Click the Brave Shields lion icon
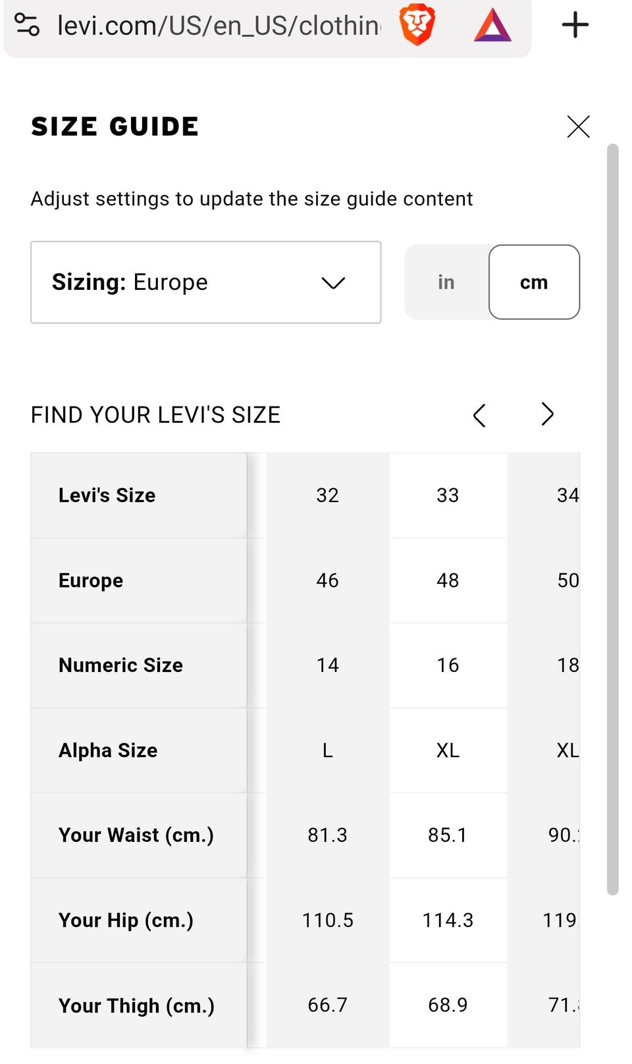The width and height of the screenshot is (632, 1064). [417, 25]
